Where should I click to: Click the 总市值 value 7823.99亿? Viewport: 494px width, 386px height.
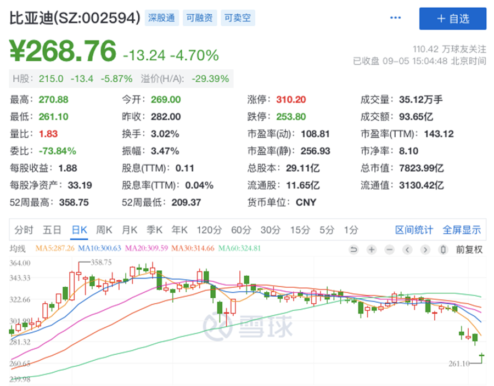pyautogui.click(x=422, y=168)
